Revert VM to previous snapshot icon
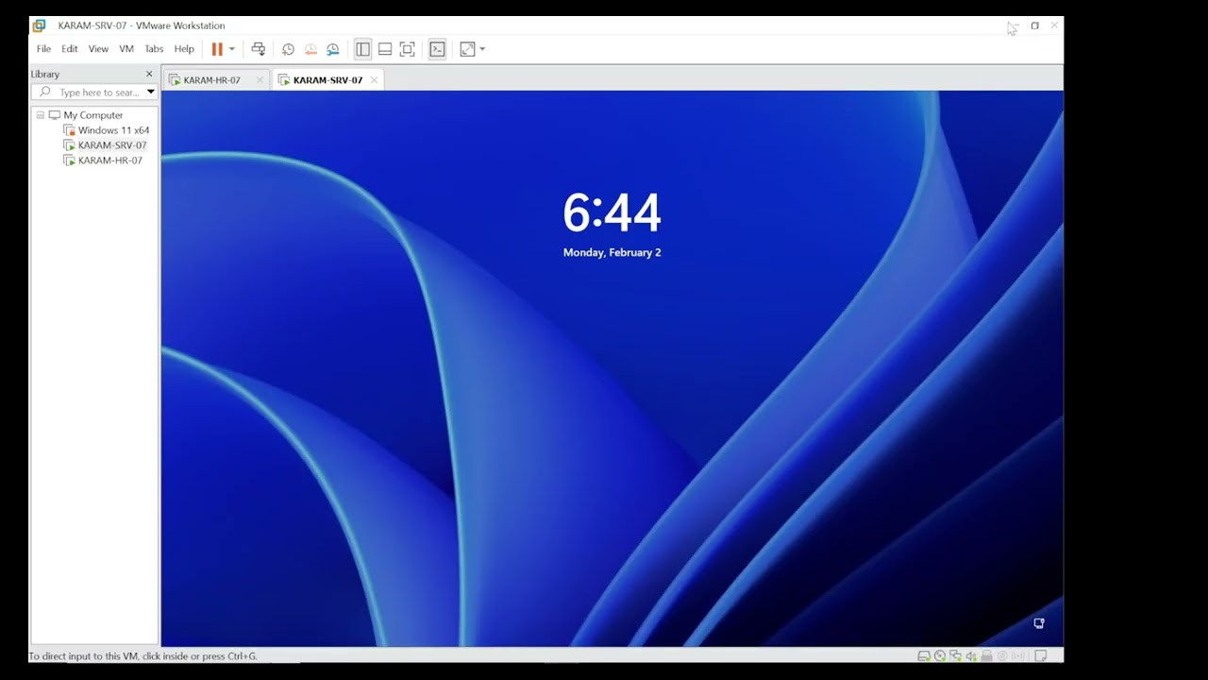This screenshot has width=1208, height=680. tap(310, 49)
